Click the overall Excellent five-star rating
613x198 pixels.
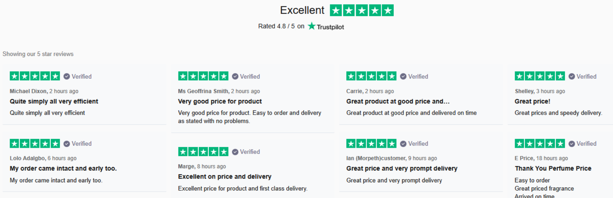coord(362,10)
